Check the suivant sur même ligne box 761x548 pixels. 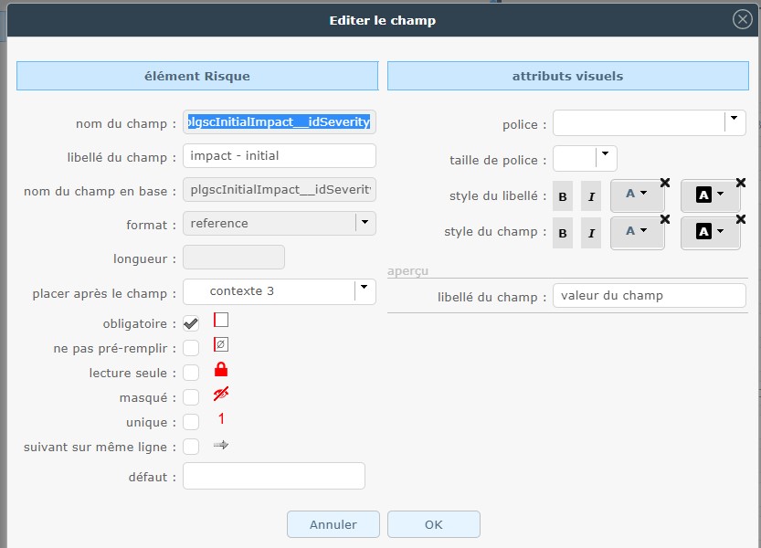point(191,447)
